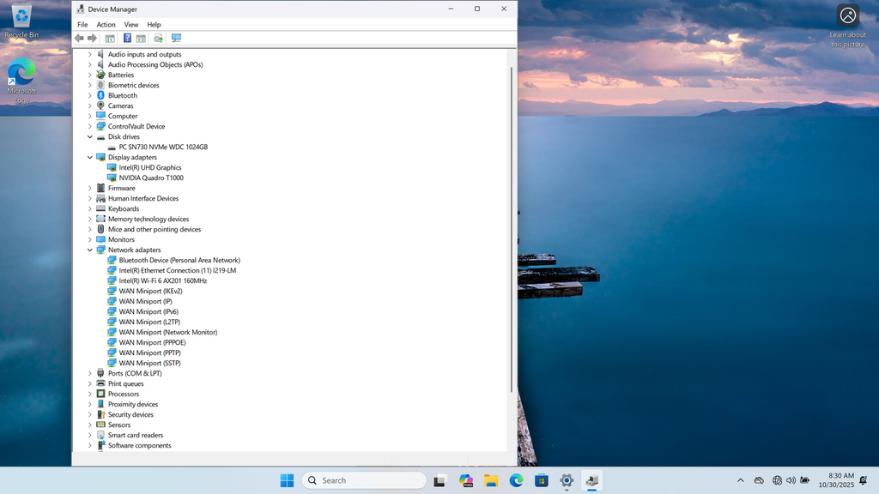879x494 pixels.
Task: Select Intel(R) Wi-Fi 6 AX201 160MHz adapter
Action: click(162, 280)
